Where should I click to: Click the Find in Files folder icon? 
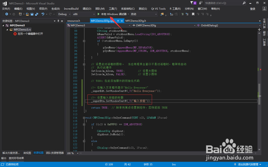[162, 14]
